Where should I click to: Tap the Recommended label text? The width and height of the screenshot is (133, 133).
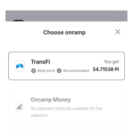point(76,71)
